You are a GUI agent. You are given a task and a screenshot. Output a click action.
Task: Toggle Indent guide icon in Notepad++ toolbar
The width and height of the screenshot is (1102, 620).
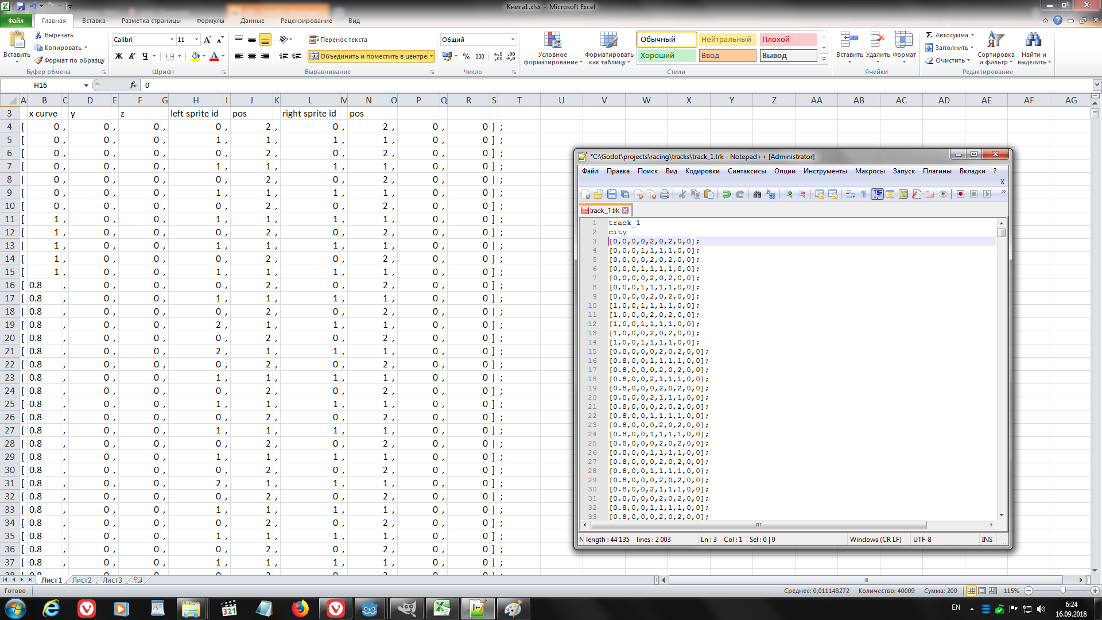pyautogui.click(x=877, y=195)
